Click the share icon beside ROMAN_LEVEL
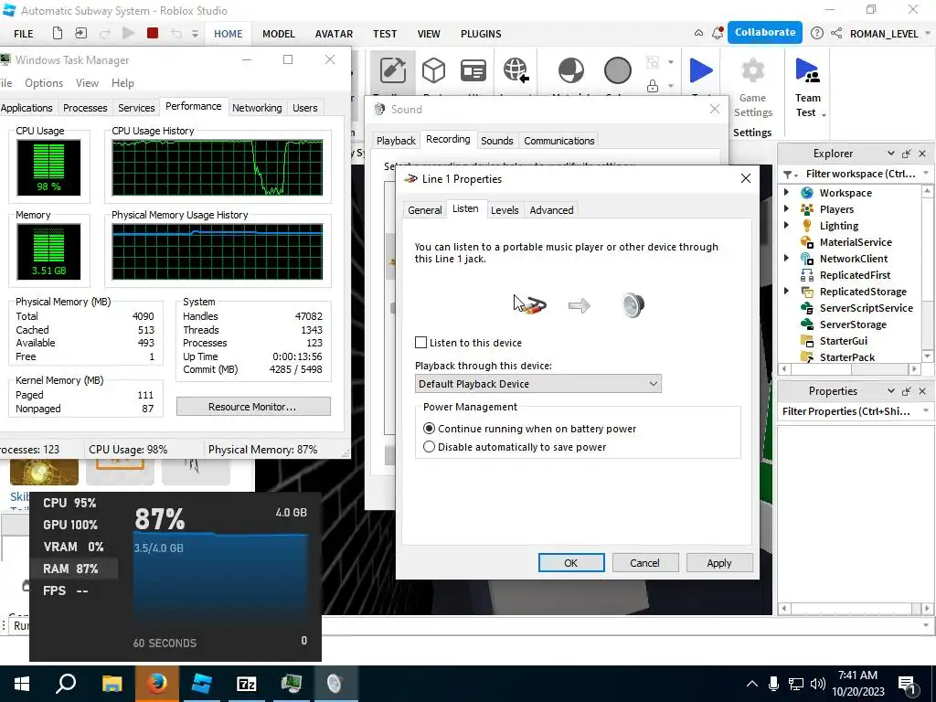Screen dimensions: 936x702 coord(836,34)
